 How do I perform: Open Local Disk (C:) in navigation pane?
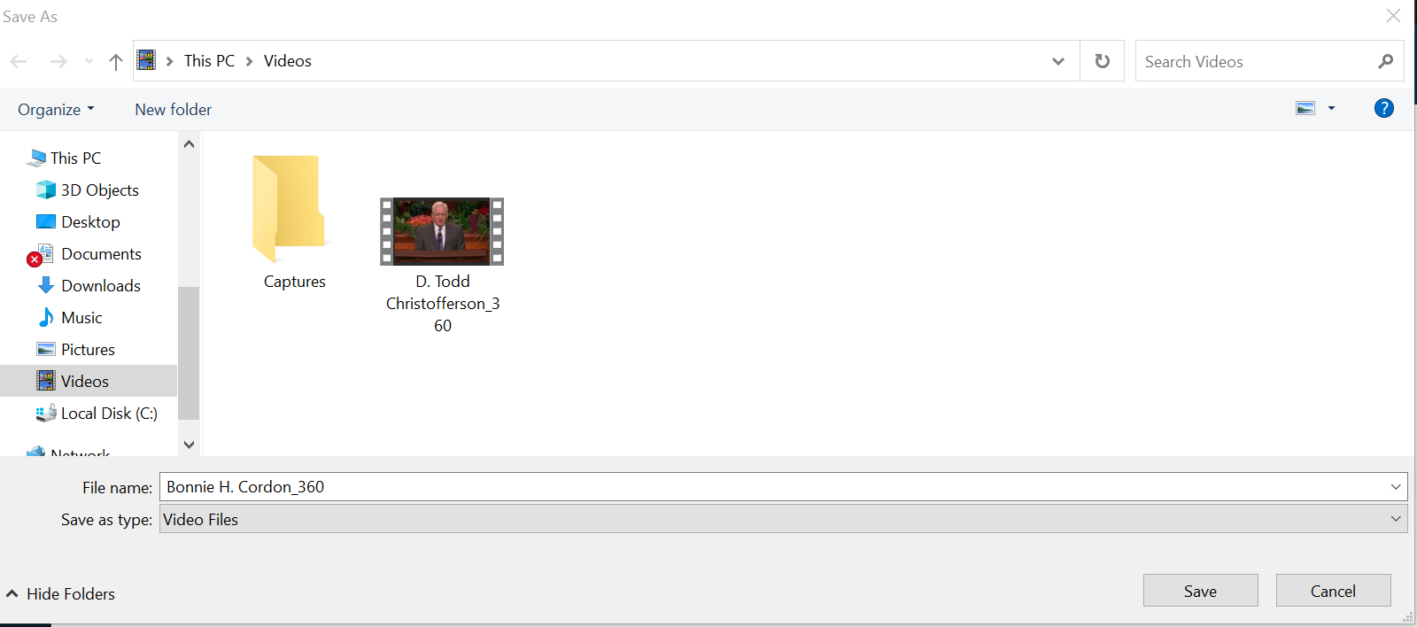[109, 414]
